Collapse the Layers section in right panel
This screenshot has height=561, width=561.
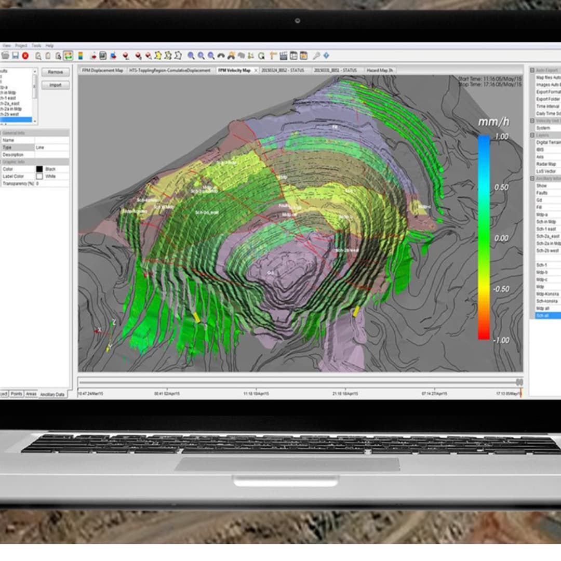click(x=532, y=135)
